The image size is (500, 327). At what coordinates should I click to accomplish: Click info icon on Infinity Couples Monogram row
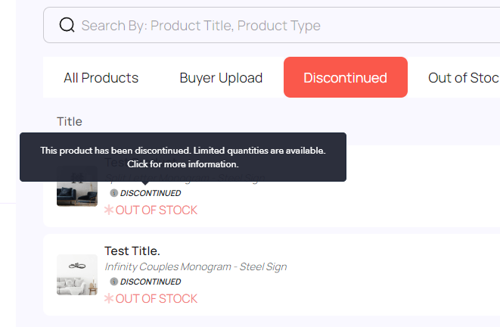(x=113, y=282)
